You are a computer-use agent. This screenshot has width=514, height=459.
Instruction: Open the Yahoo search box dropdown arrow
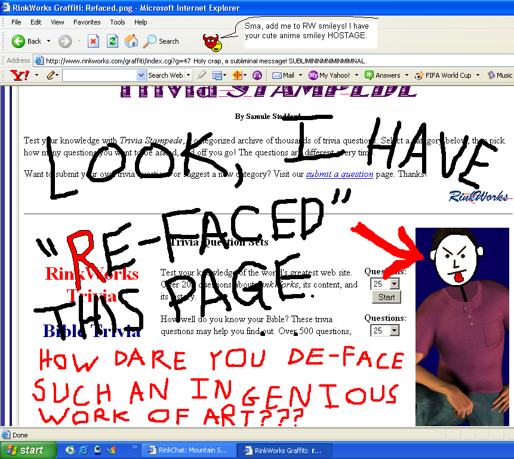[141, 75]
